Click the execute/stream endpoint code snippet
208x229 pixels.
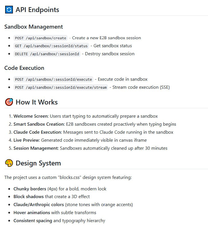[x=61, y=87]
